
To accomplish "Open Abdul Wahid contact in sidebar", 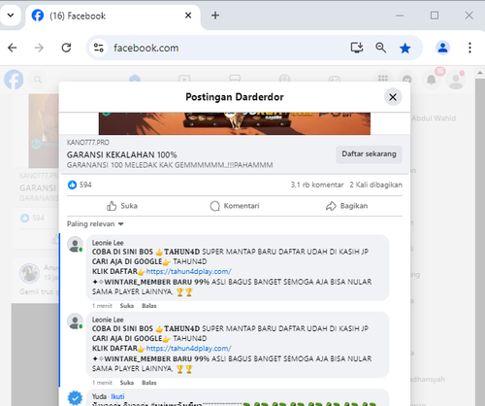I will [x=434, y=118].
